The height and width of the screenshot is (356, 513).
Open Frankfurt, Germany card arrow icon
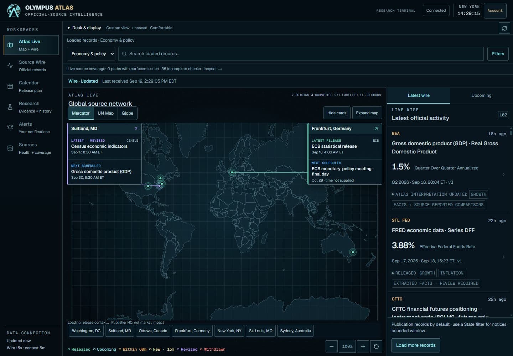(376, 129)
